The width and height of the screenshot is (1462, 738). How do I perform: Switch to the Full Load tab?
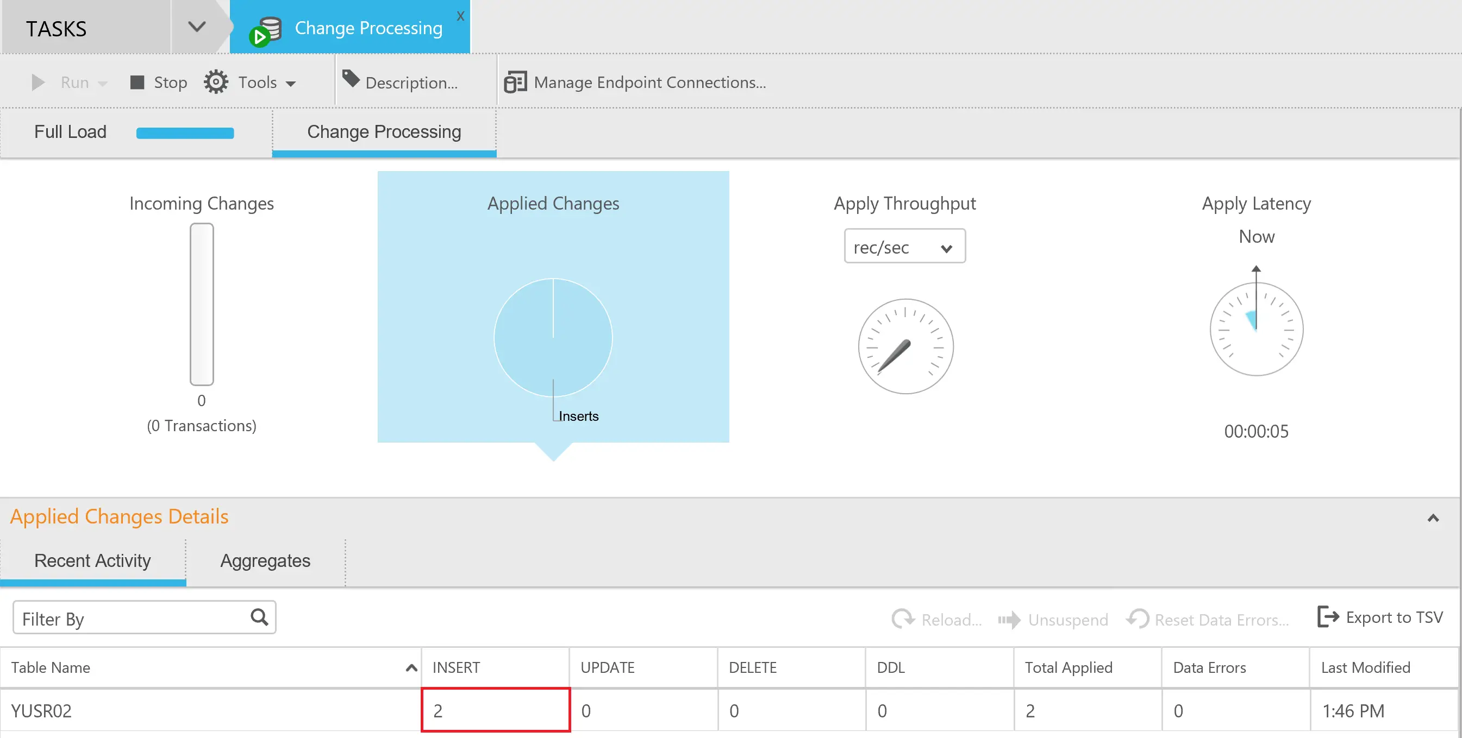pos(136,132)
